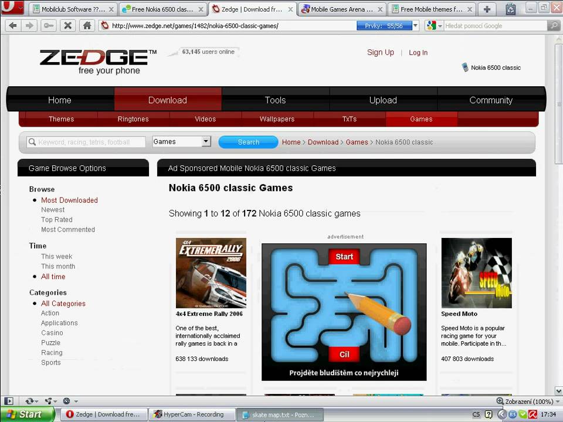Open the Opera main menu button
This screenshot has width=563, height=422.
(x=12, y=7)
